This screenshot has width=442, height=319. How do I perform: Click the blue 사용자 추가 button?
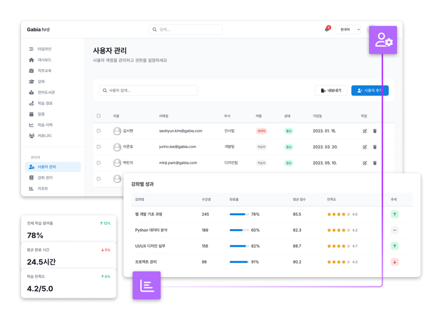pyautogui.click(x=369, y=91)
